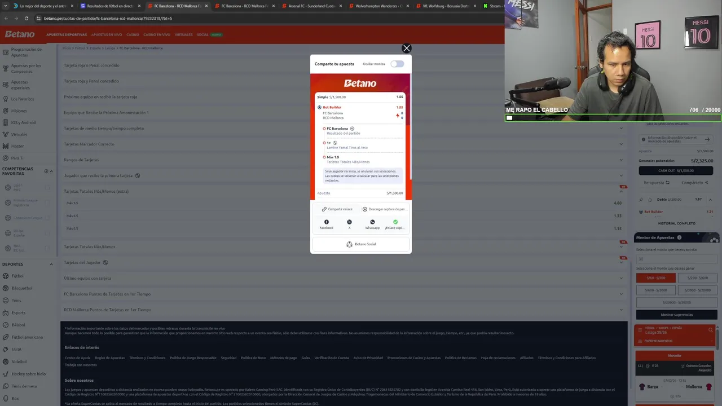722x406 pixels.
Task: Share the bet via X icon
Action: [x=349, y=222]
